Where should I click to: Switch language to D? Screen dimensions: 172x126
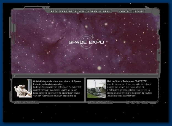[x=138, y=102]
